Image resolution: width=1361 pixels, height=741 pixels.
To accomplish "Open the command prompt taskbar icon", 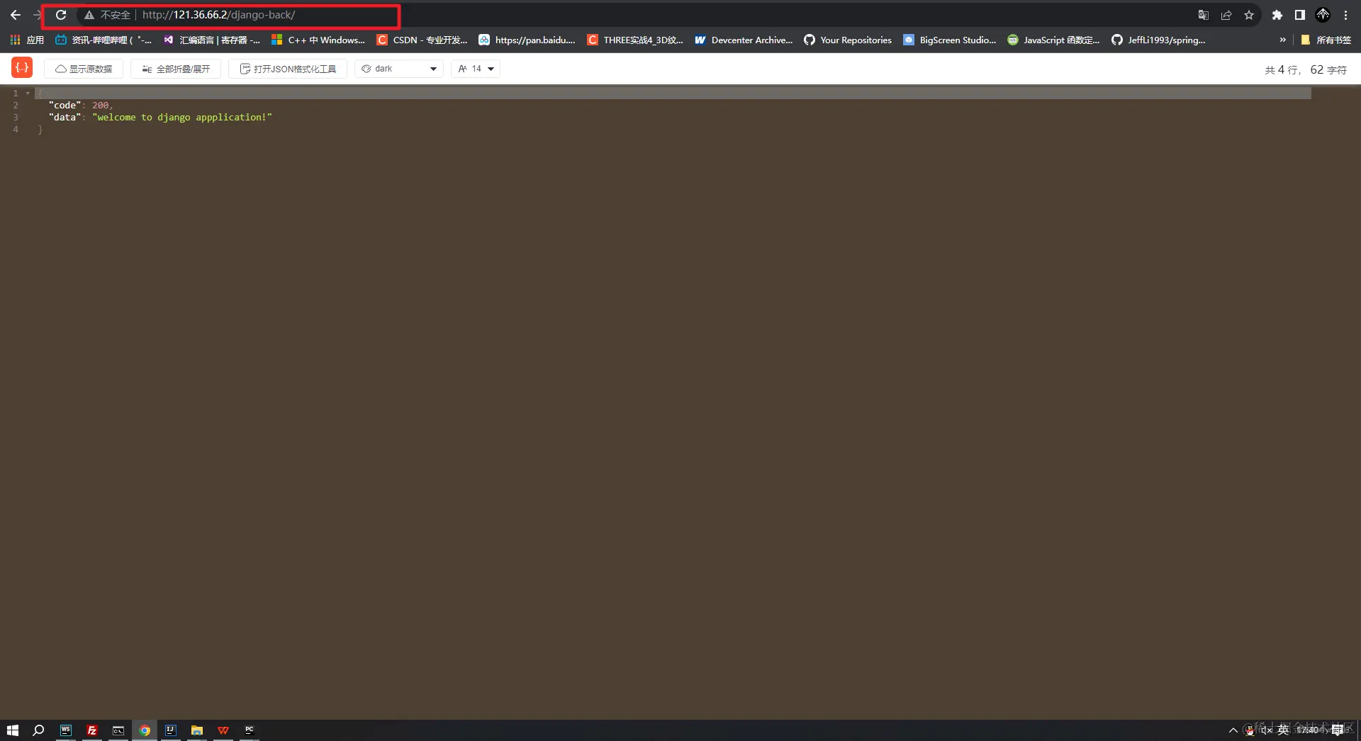I will 118,730.
